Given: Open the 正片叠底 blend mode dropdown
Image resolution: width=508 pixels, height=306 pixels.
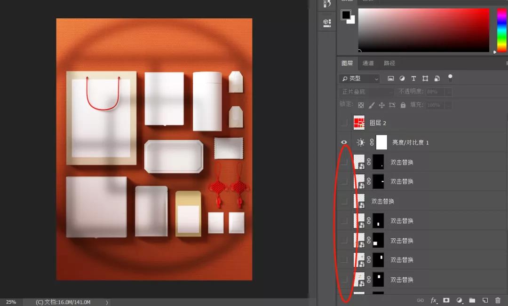Looking at the screenshot, I should (366, 92).
